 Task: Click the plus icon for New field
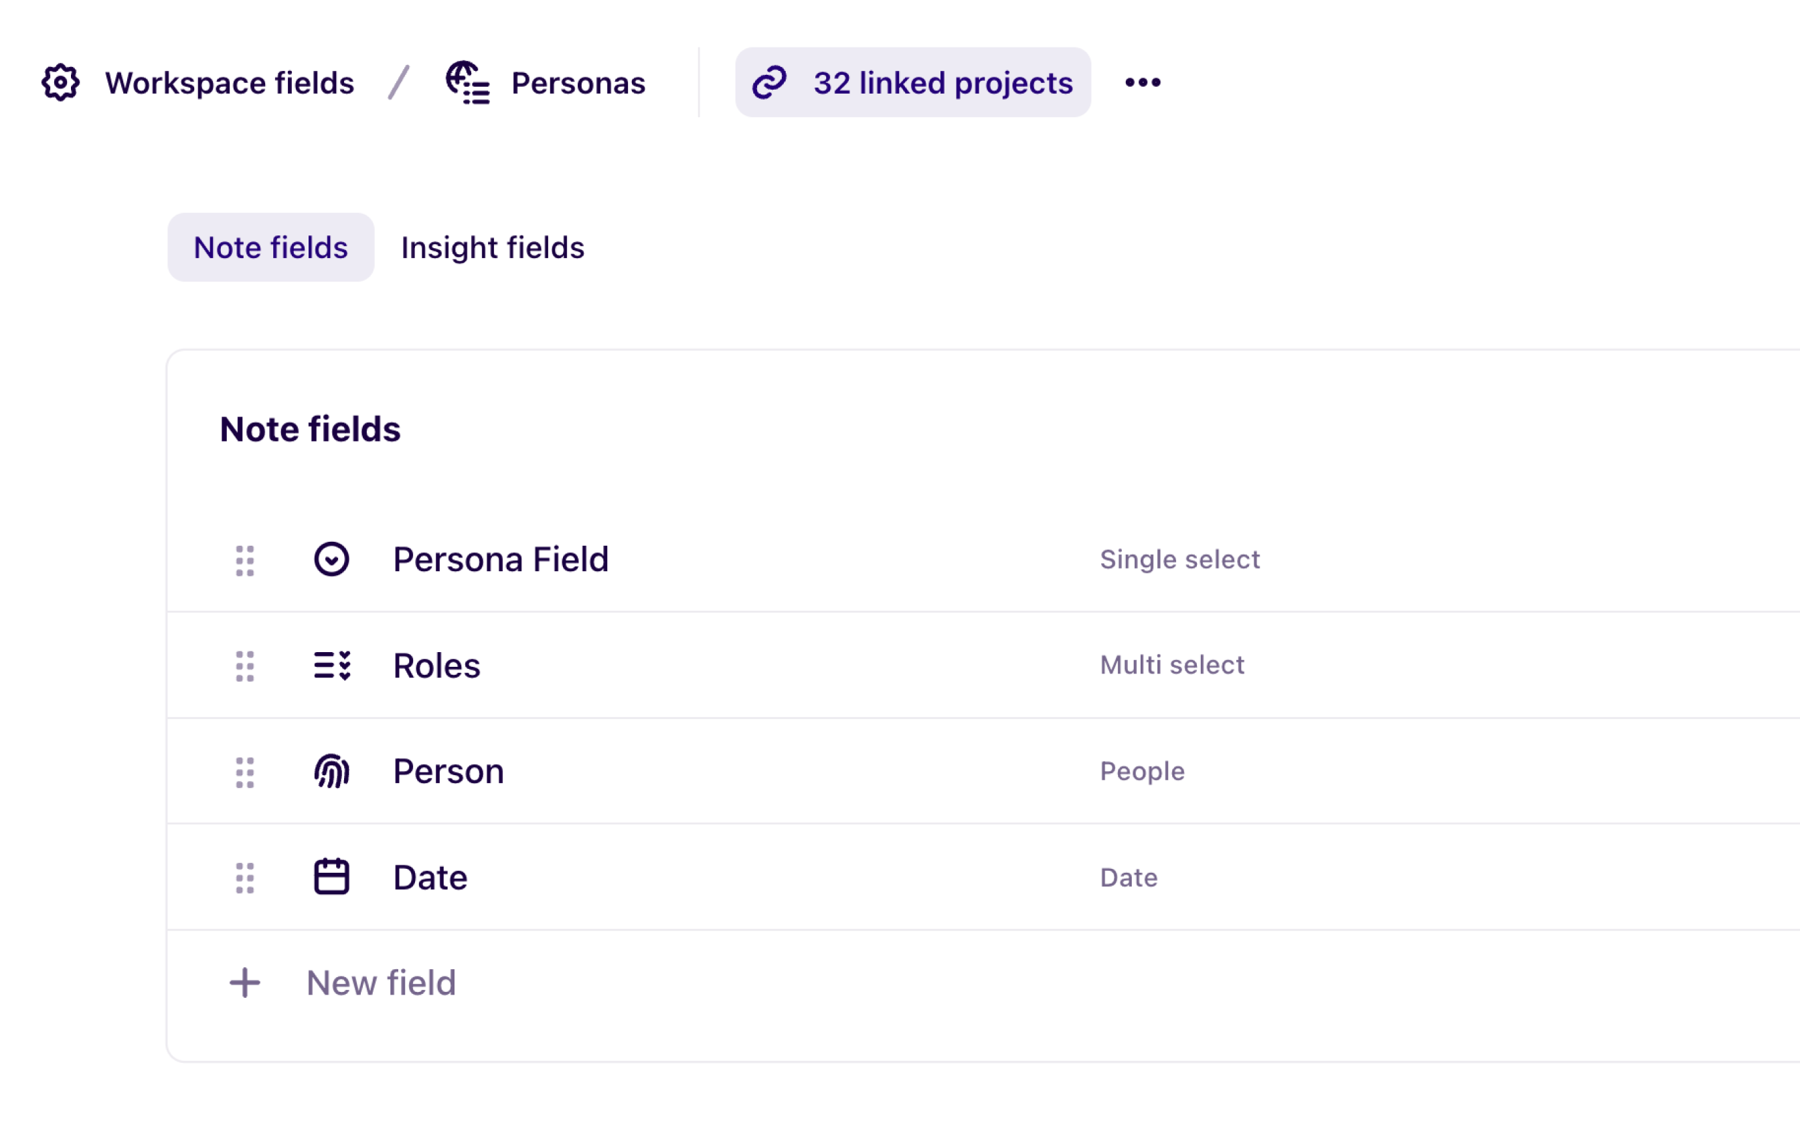point(244,983)
